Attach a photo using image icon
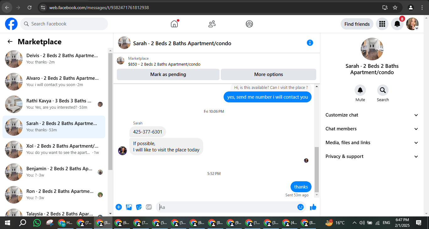This screenshot has width=429, height=229. pyautogui.click(x=129, y=207)
